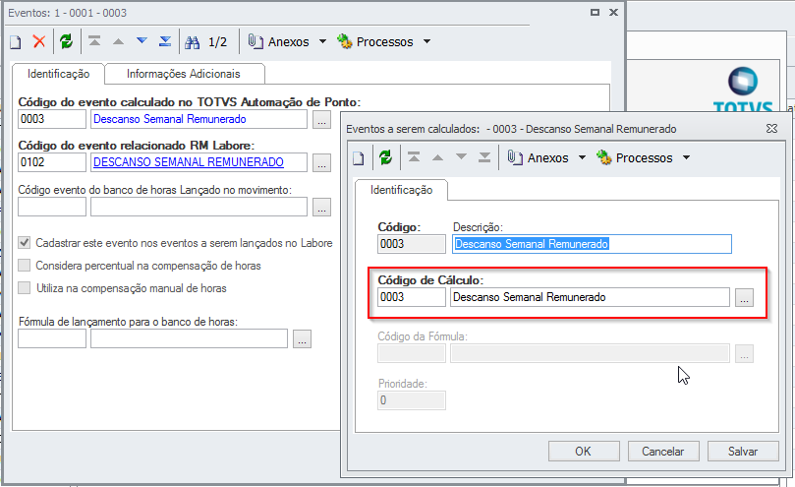Close Eventos a serem calculados dialog

(x=771, y=129)
